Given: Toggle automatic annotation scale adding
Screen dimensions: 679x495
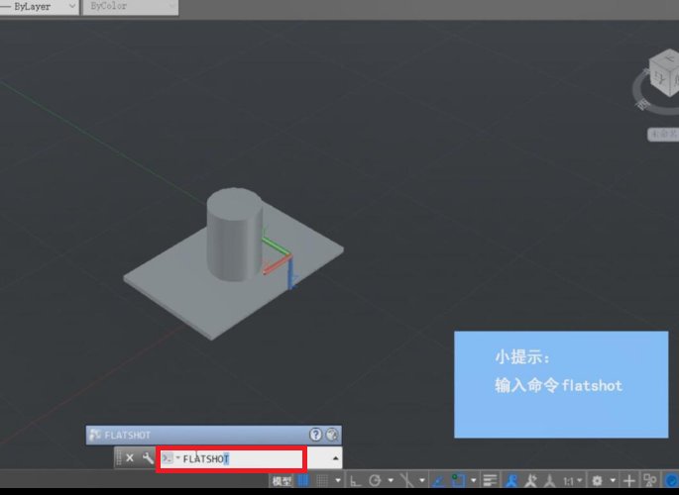Looking at the screenshot, I should 531,481.
